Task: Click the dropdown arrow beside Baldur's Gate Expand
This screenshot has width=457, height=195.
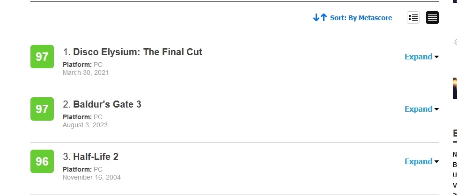Action: click(436, 109)
